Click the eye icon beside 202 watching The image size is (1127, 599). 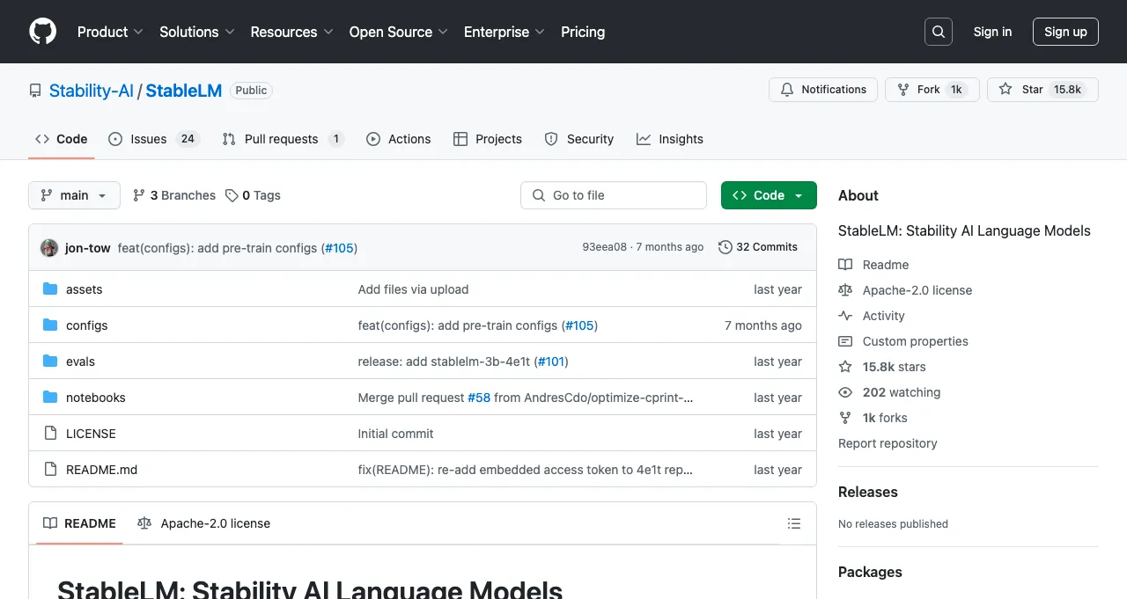coord(845,392)
